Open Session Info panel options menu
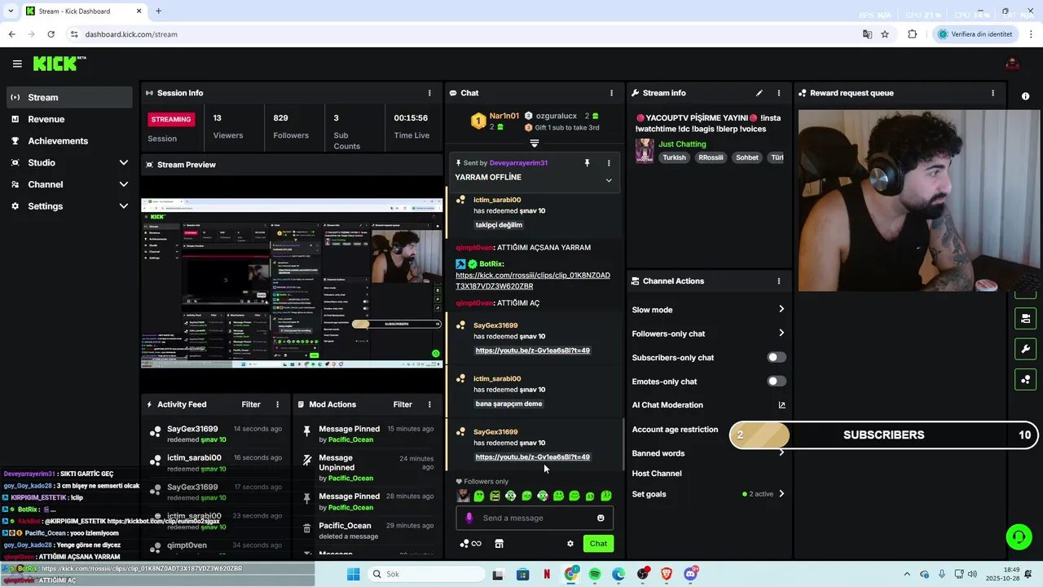Screen dimensions: 1043x587 [429, 93]
